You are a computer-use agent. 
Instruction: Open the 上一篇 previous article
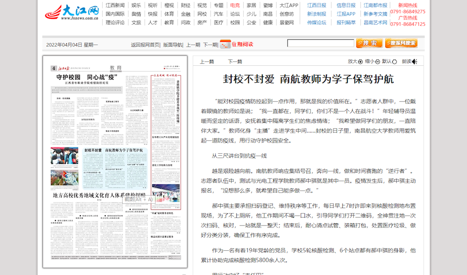(207, 62)
